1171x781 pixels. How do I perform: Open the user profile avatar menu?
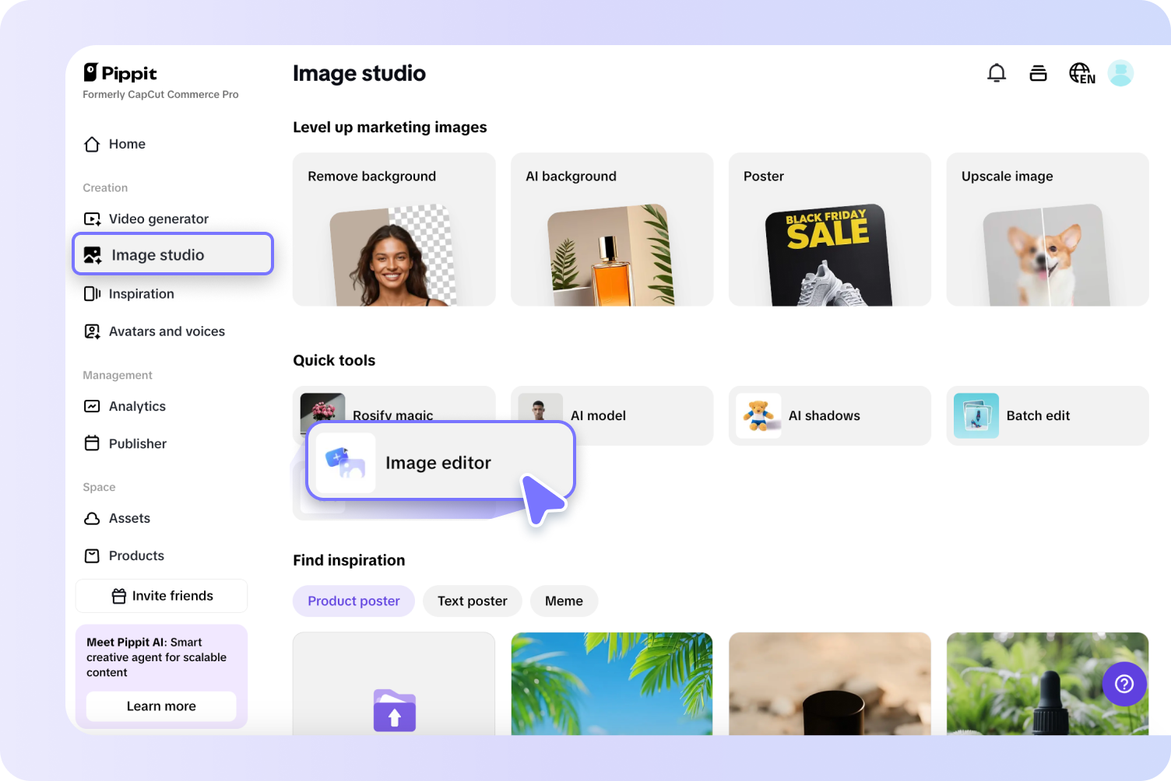1120,72
